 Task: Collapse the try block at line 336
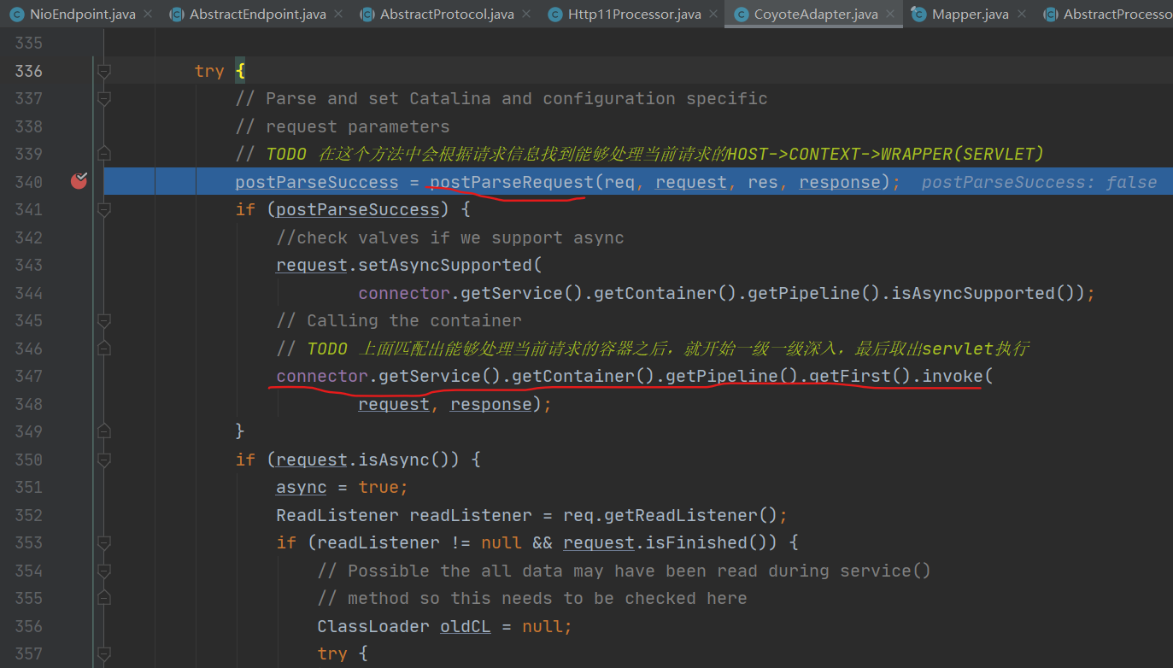[104, 71]
